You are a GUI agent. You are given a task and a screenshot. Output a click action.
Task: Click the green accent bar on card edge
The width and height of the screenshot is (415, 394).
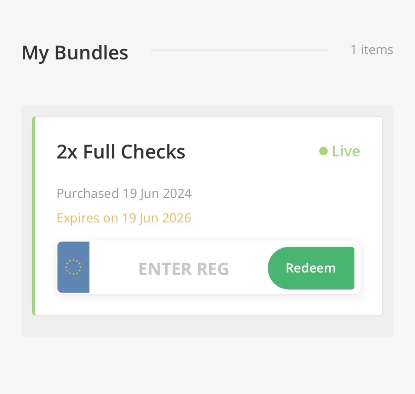(x=34, y=216)
